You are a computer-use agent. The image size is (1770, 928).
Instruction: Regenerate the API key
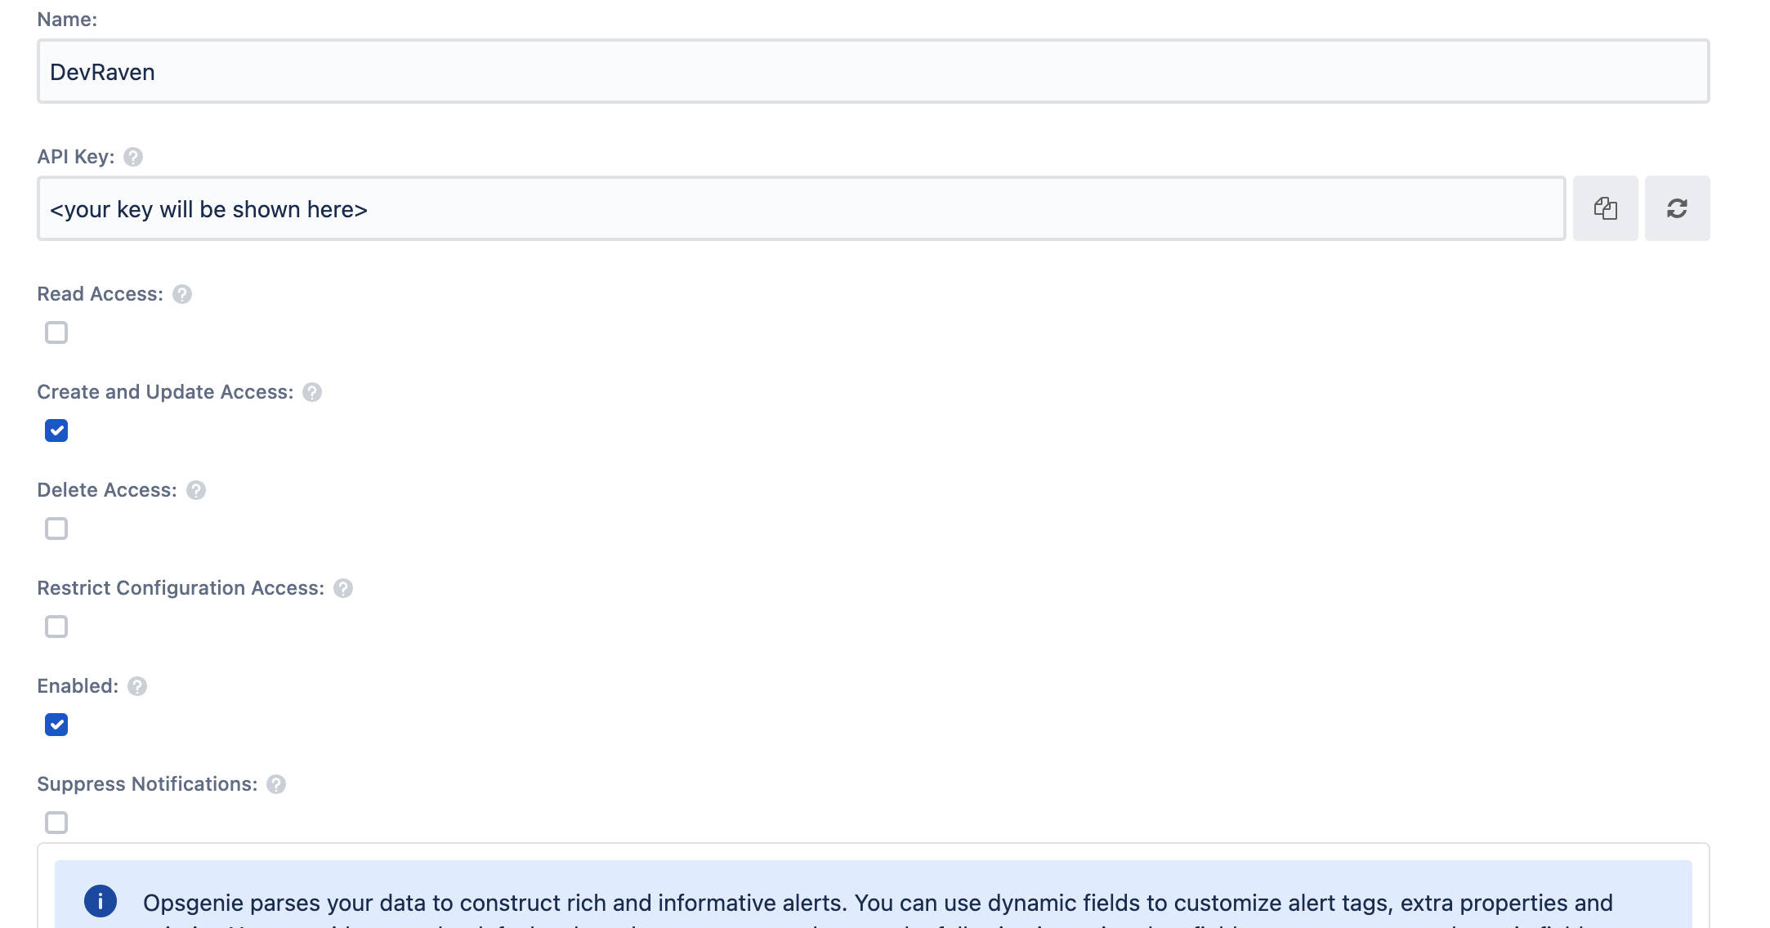pyautogui.click(x=1677, y=208)
